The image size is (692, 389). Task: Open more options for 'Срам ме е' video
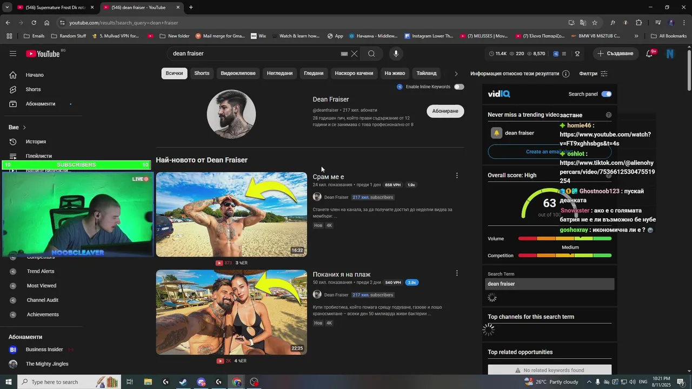pyautogui.click(x=457, y=176)
